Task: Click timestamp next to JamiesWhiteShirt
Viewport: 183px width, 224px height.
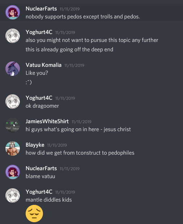Action: [82, 122]
